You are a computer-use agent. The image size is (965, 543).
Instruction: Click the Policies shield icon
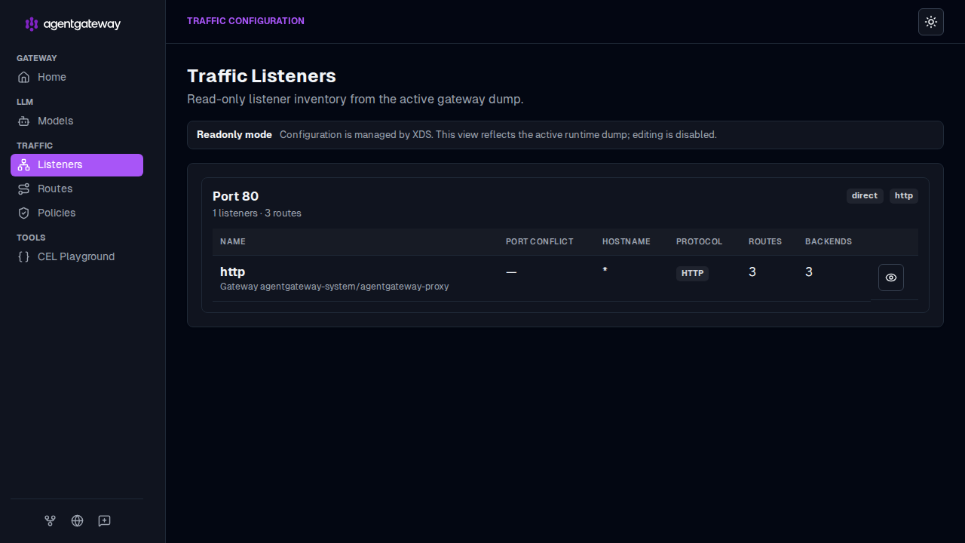click(x=24, y=213)
